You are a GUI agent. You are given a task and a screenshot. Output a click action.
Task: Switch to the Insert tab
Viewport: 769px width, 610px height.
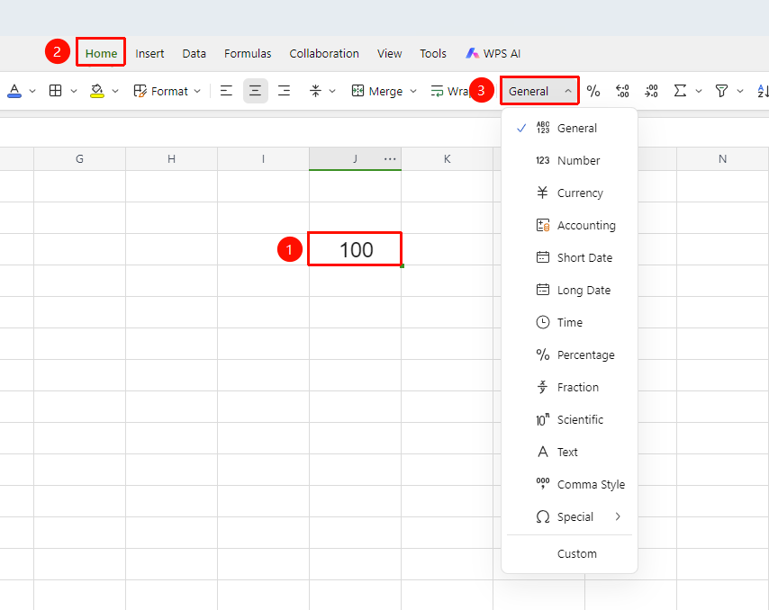[149, 53]
